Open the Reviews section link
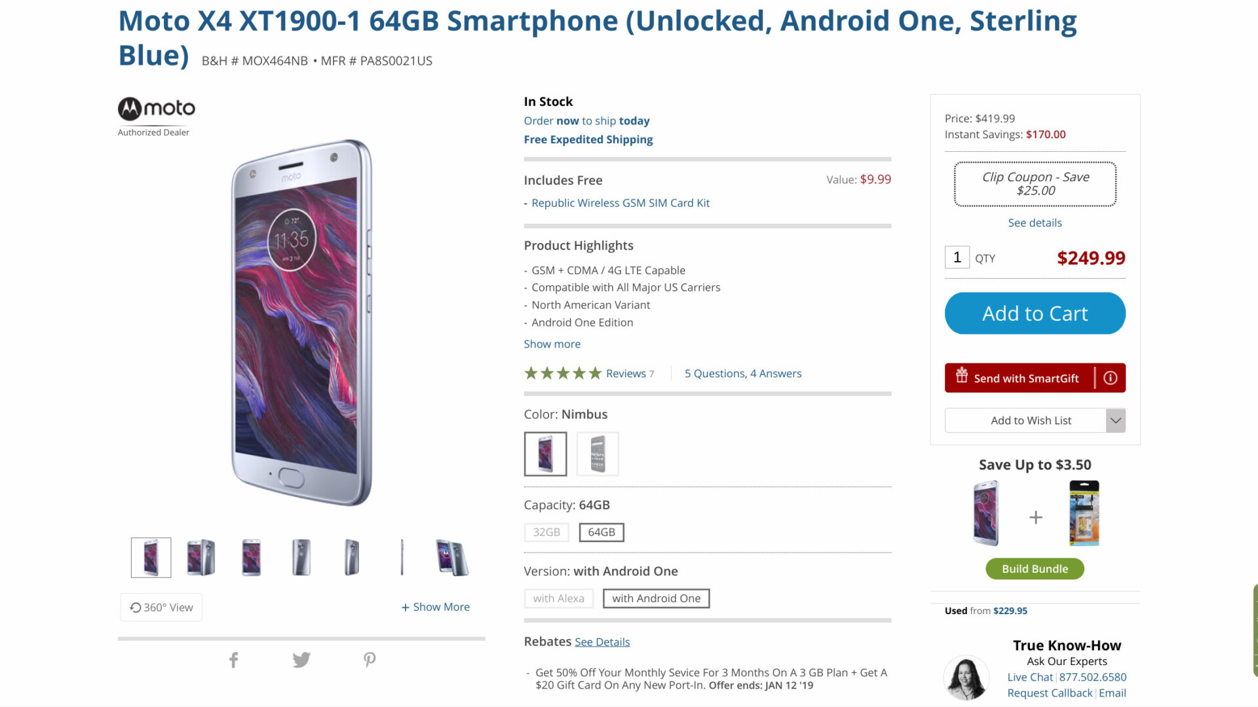1258x707 pixels. click(626, 373)
